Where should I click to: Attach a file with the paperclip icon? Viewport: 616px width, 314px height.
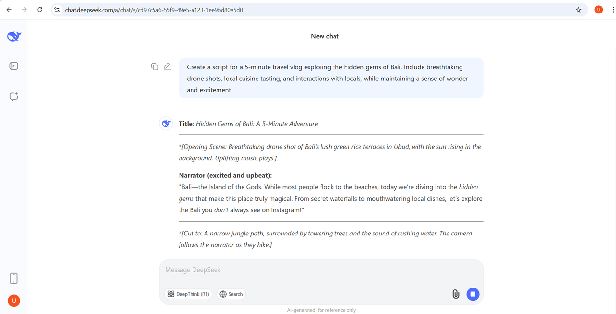click(456, 294)
